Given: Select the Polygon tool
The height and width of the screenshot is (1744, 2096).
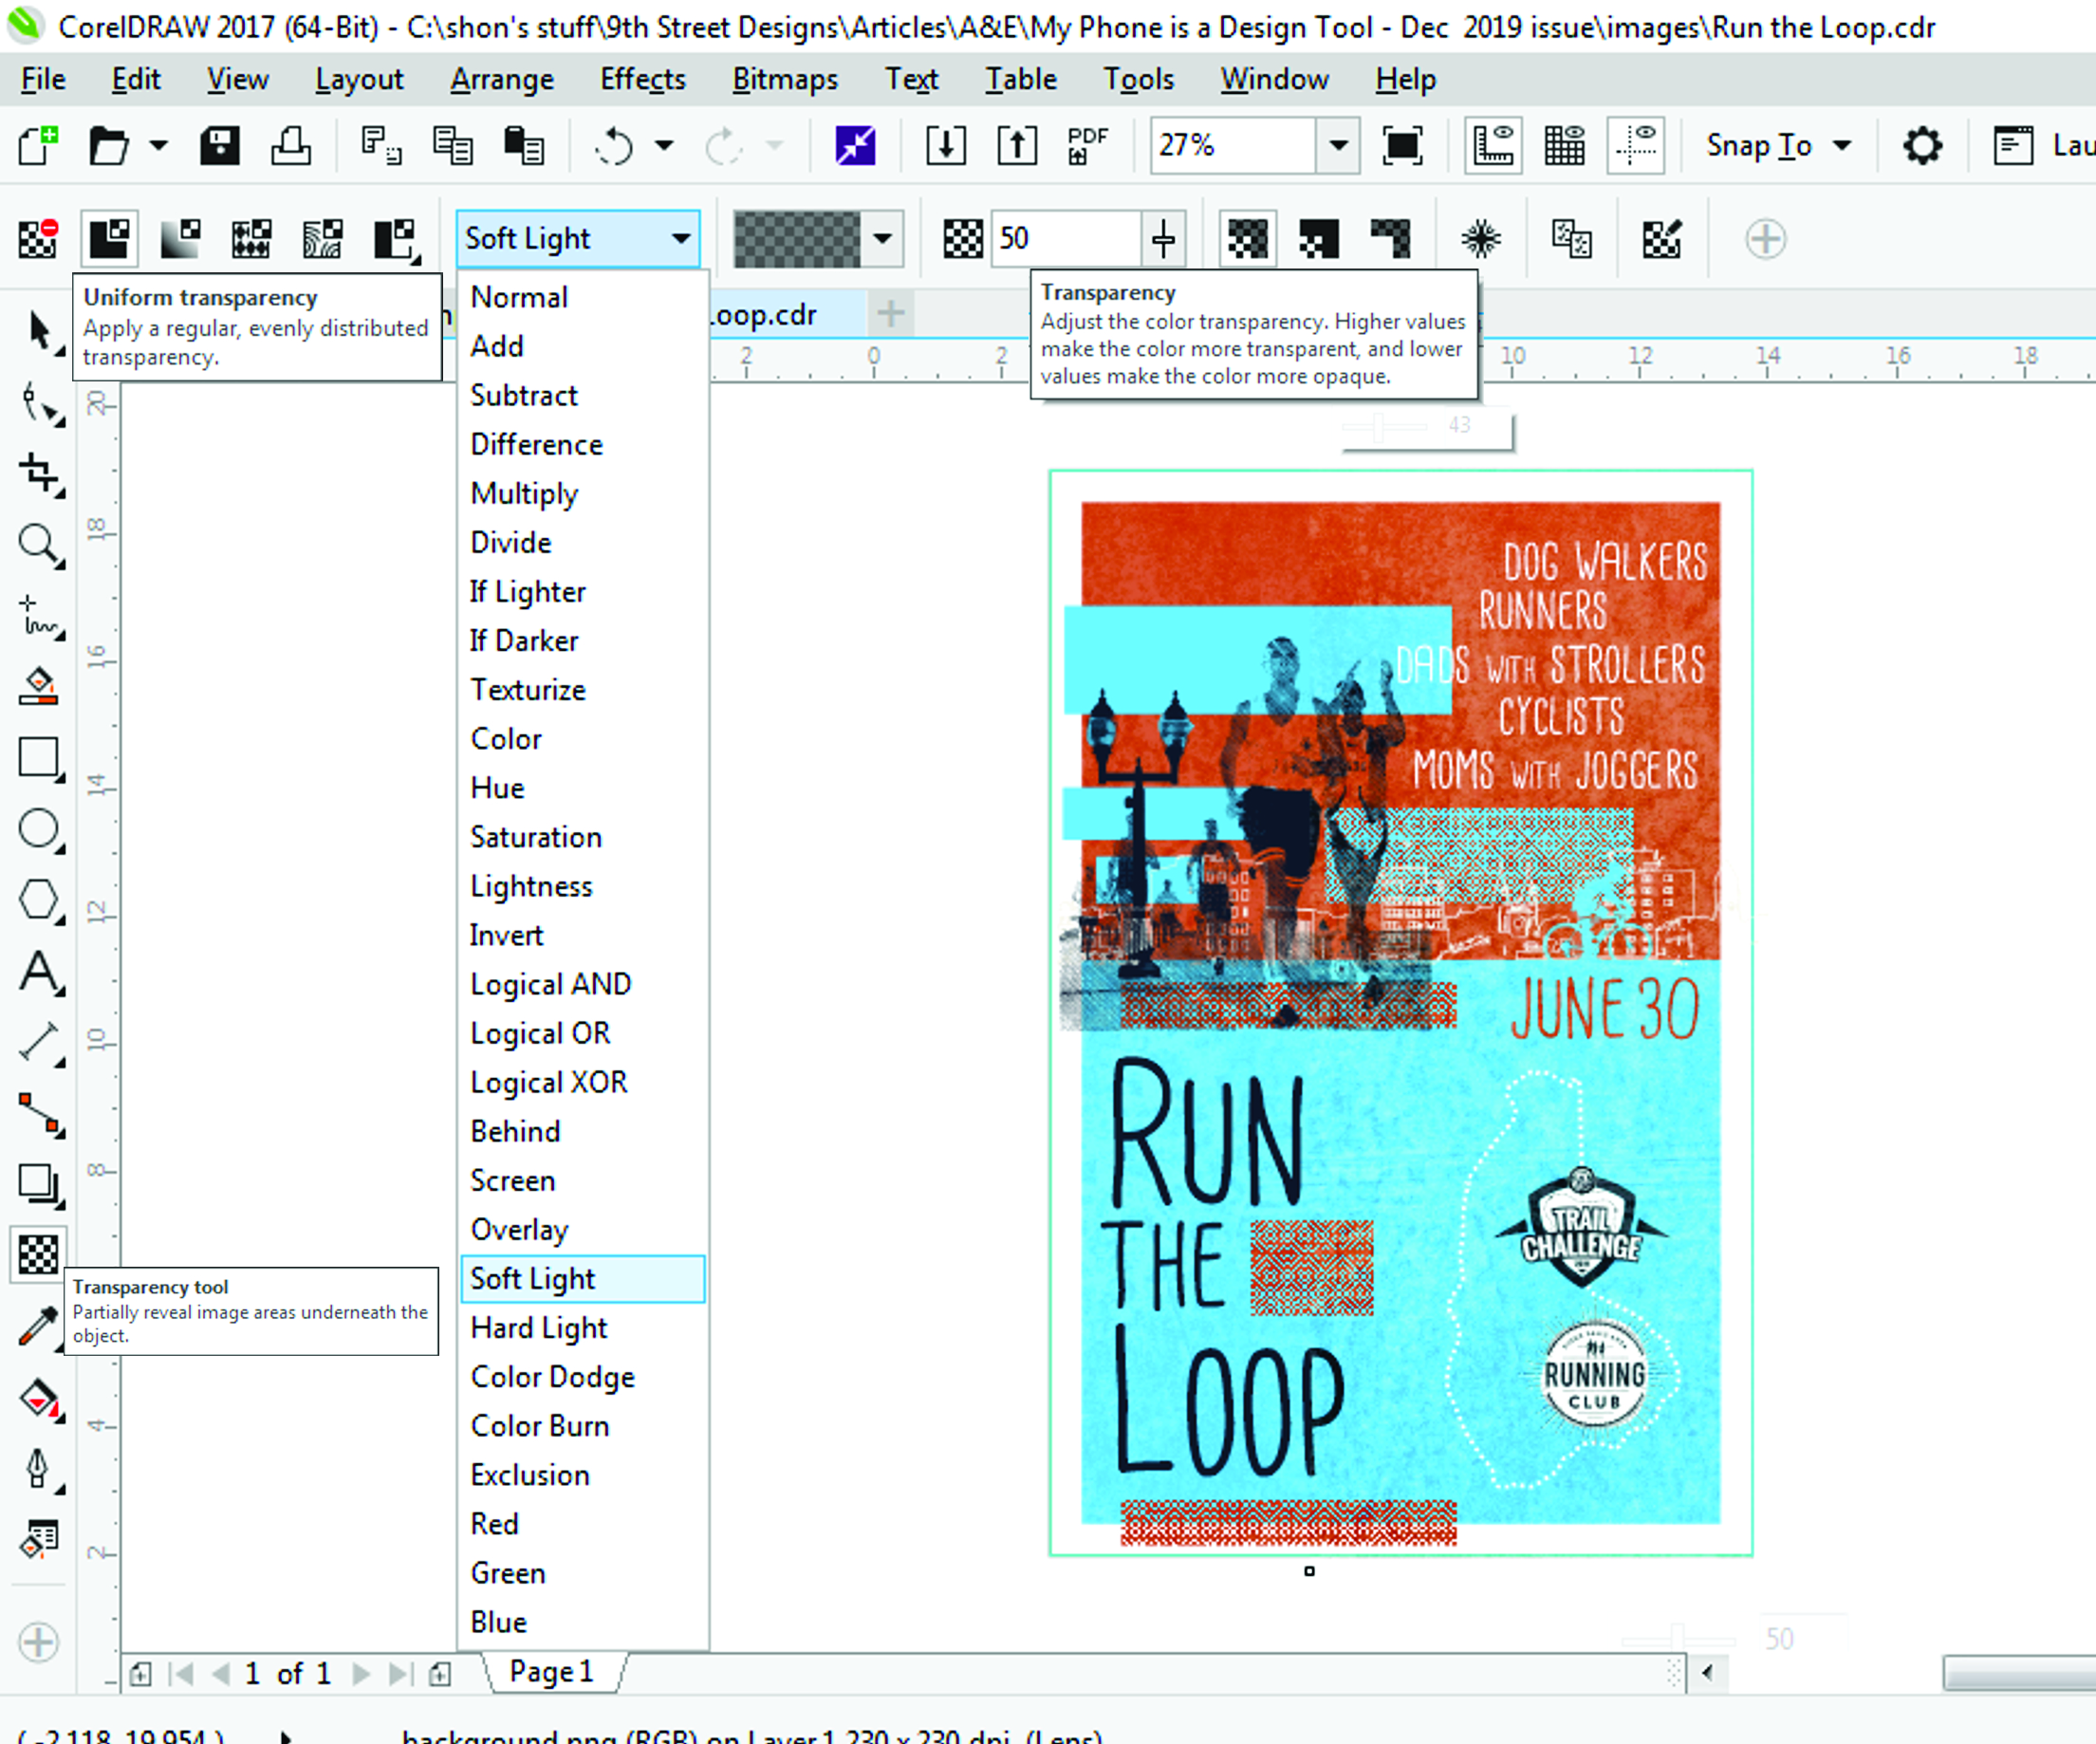Looking at the screenshot, I should click(x=39, y=900).
